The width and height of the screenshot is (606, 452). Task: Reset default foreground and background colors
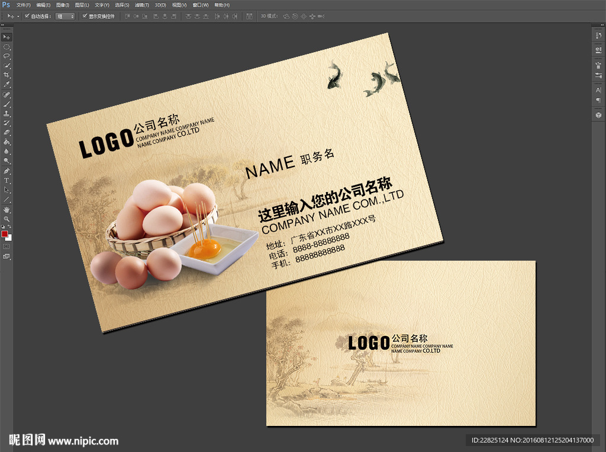pyautogui.click(x=3, y=227)
